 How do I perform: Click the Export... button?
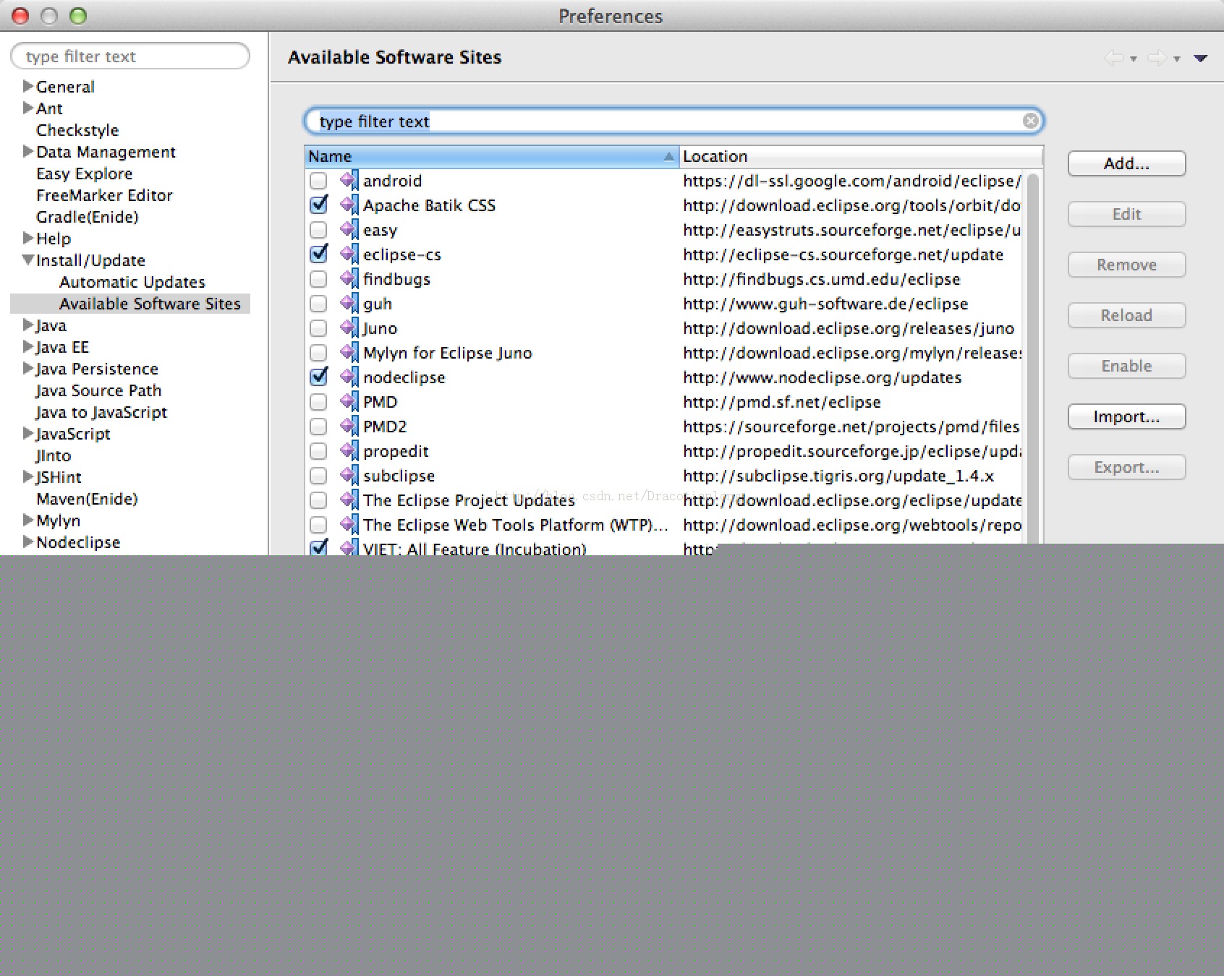coord(1126,467)
